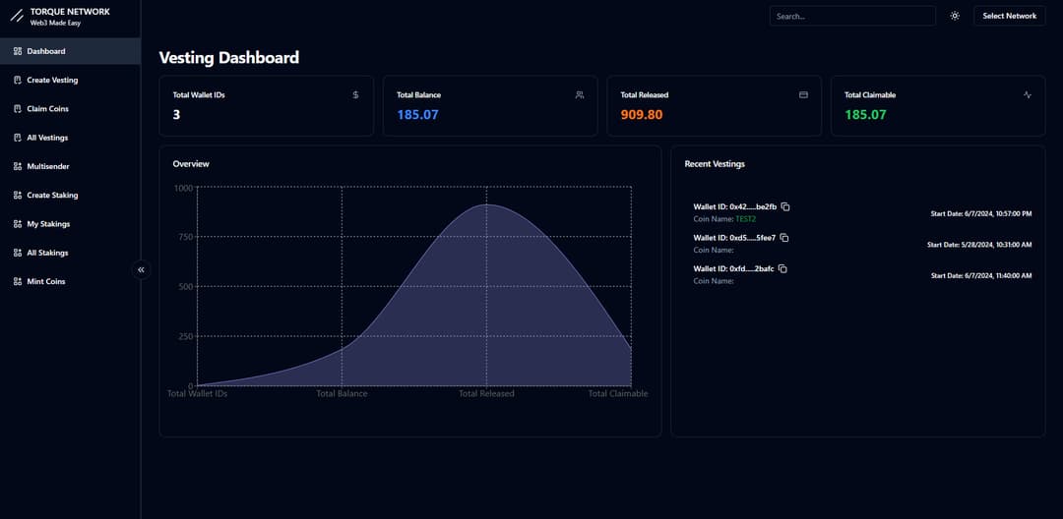Click the card icon on Total Released
This screenshot has height=519, width=1063.
803,95
